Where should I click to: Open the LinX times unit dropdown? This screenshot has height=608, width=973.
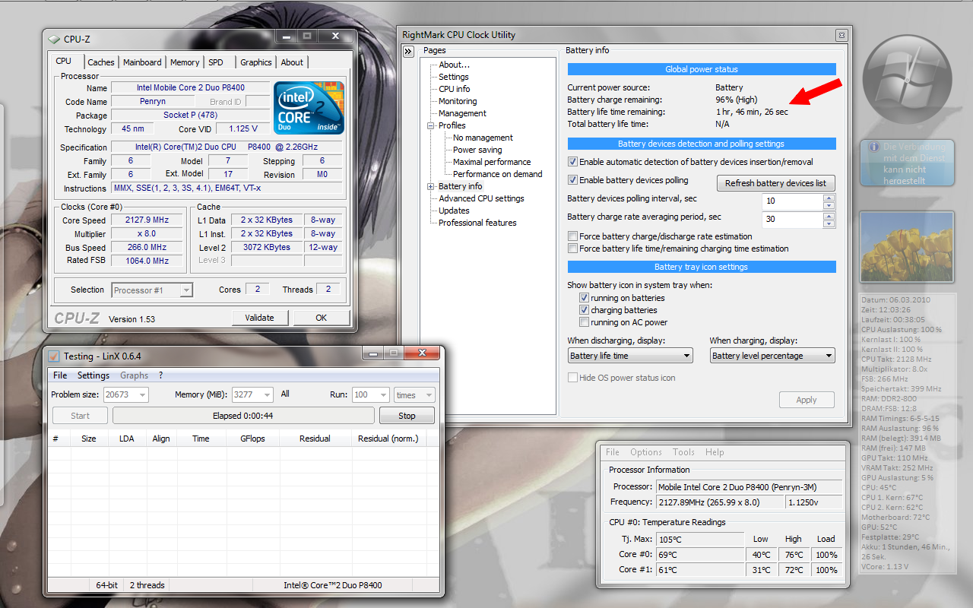(x=414, y=394)
